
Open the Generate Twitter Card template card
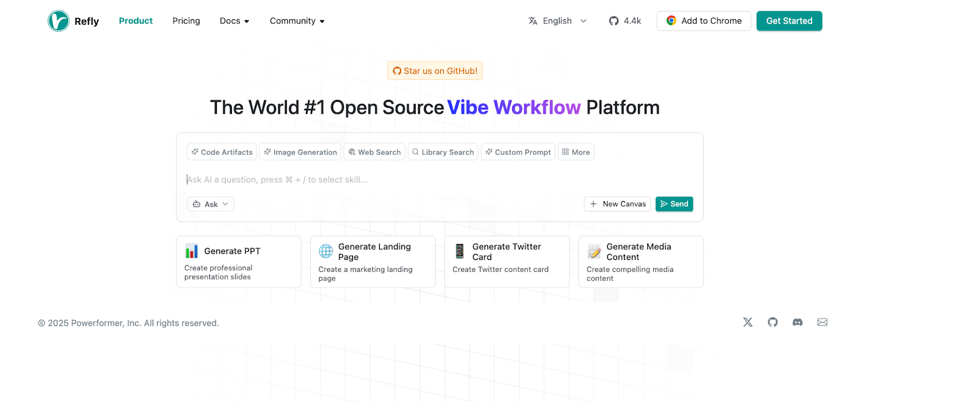507,262
